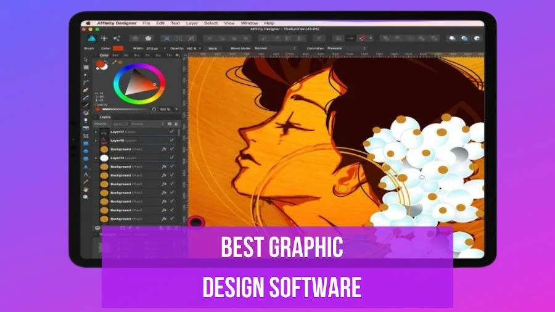555x312 pixels.
Task: Open the Apple menu
Action: (88, 23)
